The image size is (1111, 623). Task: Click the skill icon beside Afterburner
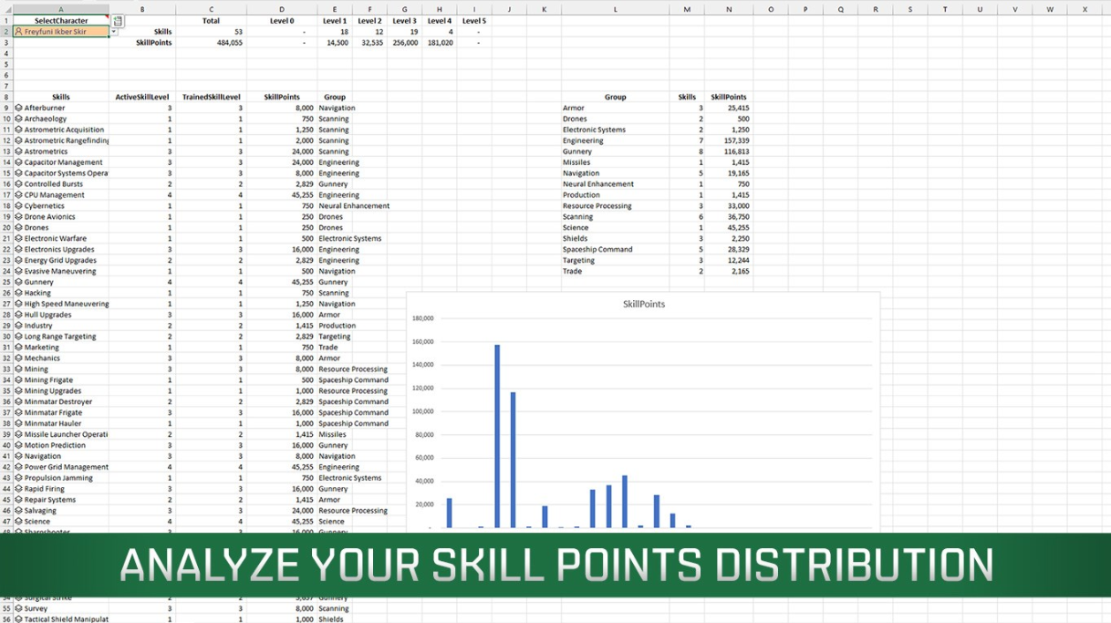(x=19, y=108)
